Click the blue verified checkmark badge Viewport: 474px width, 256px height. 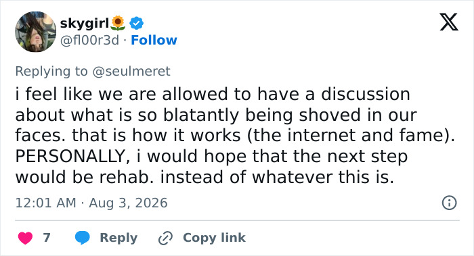(137, 23)
